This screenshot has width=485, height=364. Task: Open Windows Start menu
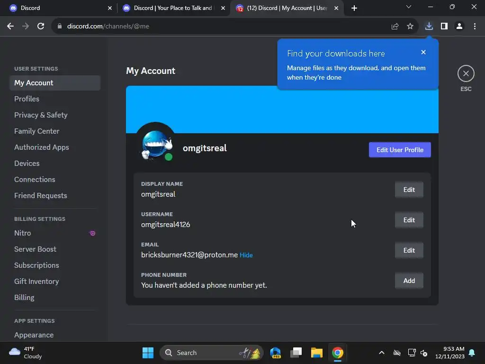point(148,353)
